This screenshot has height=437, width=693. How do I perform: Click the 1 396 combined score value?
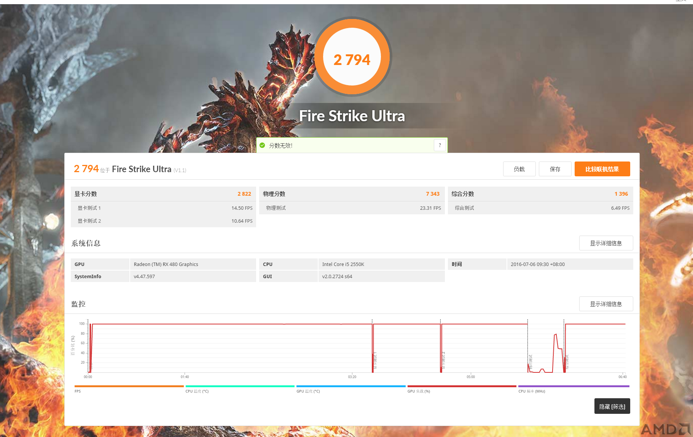pos(621,194)
